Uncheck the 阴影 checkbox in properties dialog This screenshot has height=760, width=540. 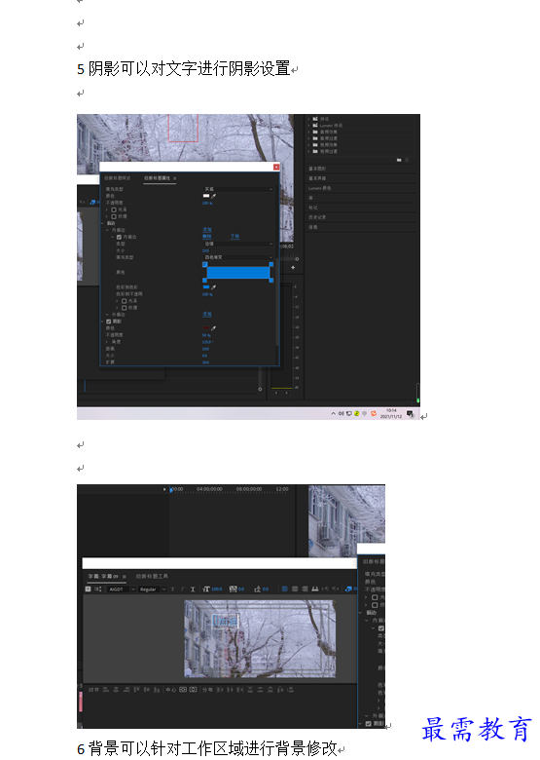coord(109,322)
